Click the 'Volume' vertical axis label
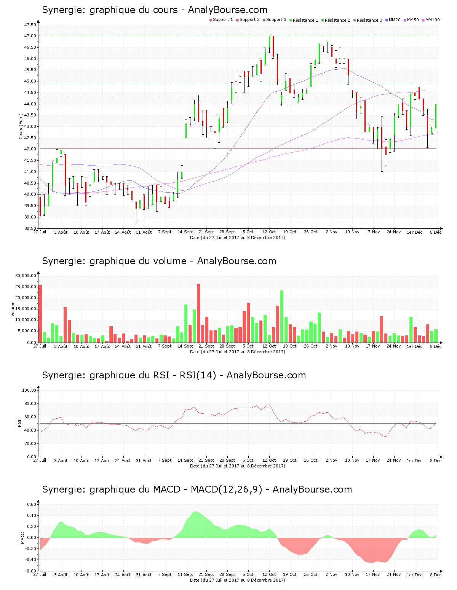 pyautogui.click(x=13, y=309)
